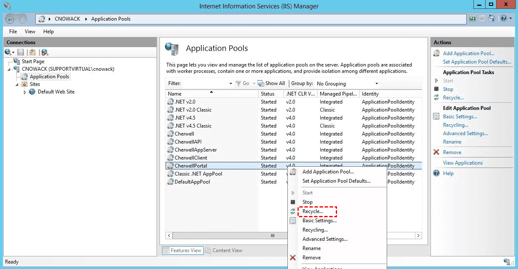The height and width of the screenshot is (269, 518).
Task: Click the Help question mark icon top-right
Action: click(504, 19)
